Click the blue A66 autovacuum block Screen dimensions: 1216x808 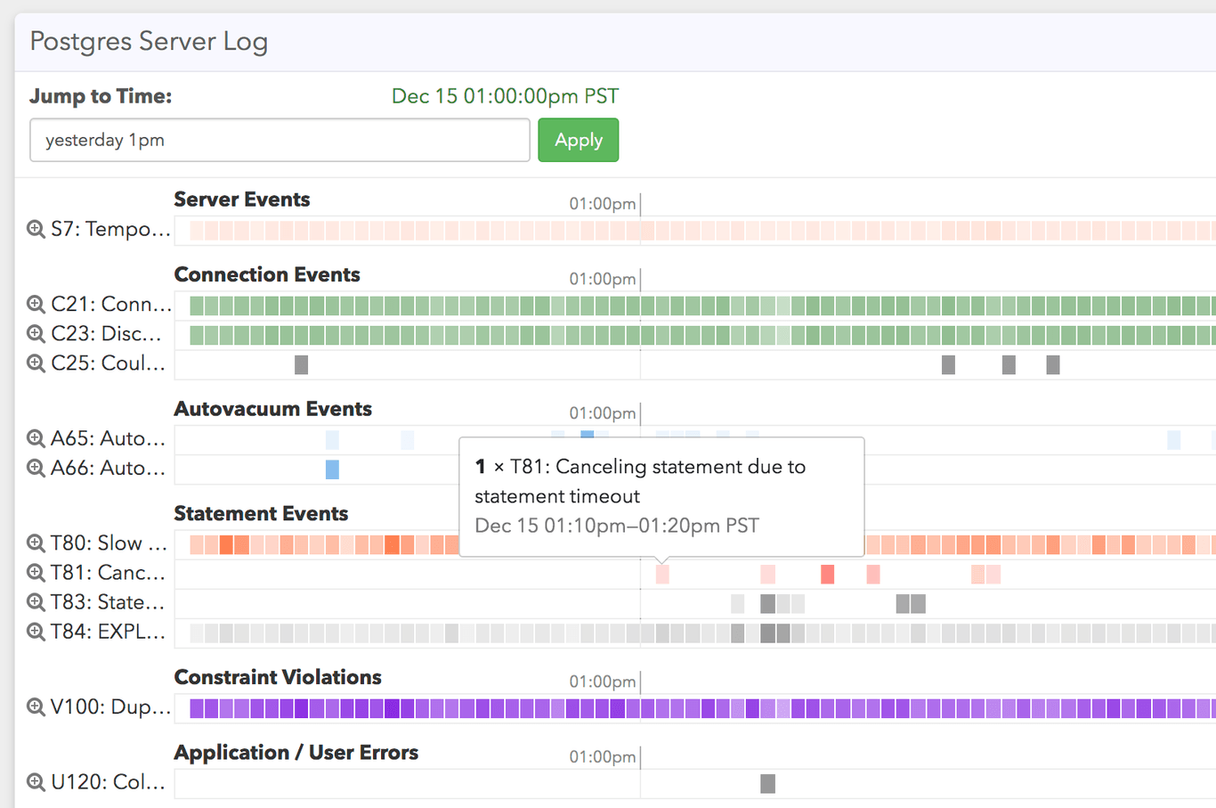coord(332,469)
